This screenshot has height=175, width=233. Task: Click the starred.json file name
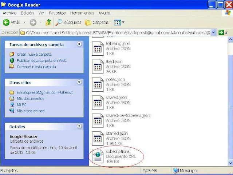(x=117, y=134)
